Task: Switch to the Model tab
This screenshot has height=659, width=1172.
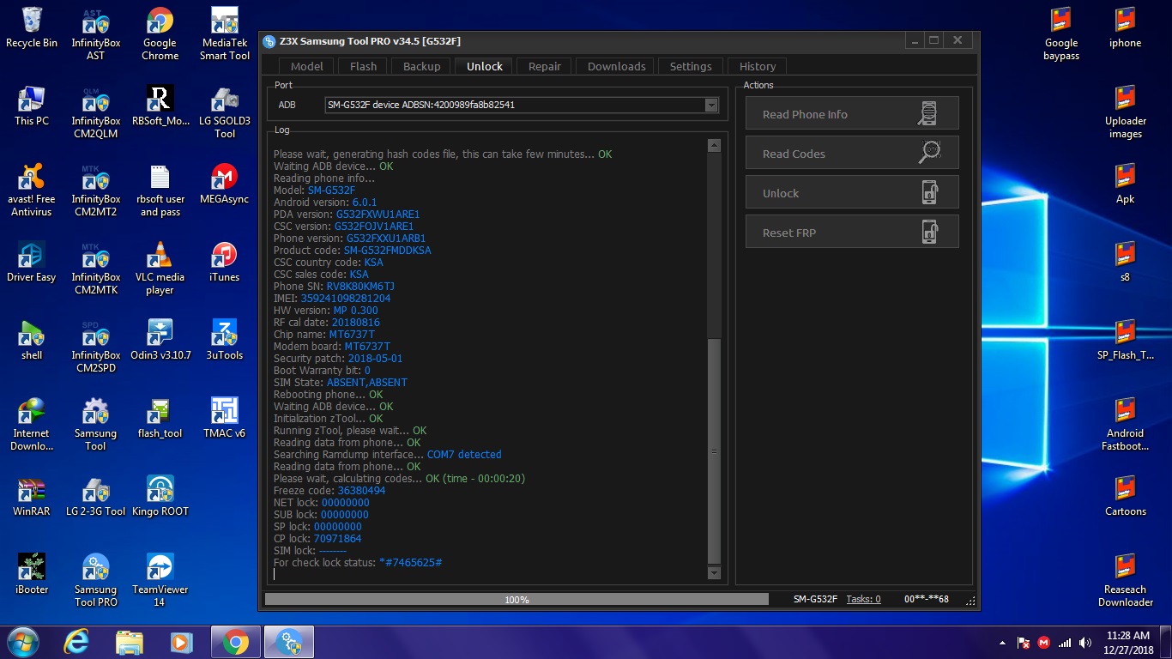Action: coord(306,66)
